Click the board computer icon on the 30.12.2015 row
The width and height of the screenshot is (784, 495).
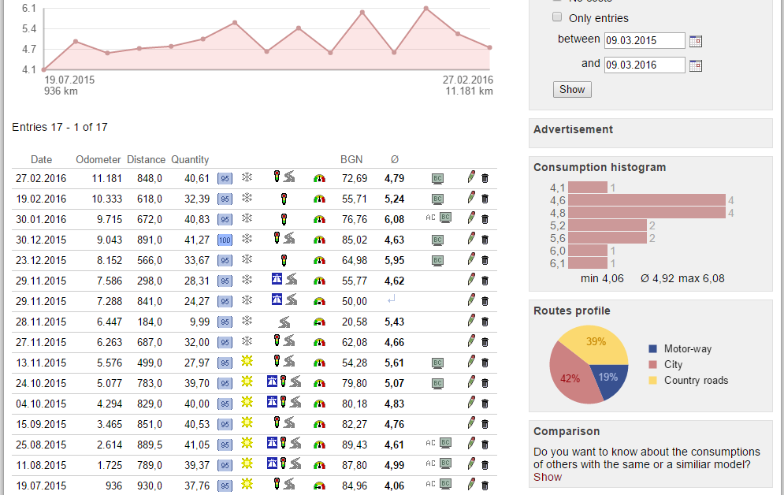click(437, 240)
